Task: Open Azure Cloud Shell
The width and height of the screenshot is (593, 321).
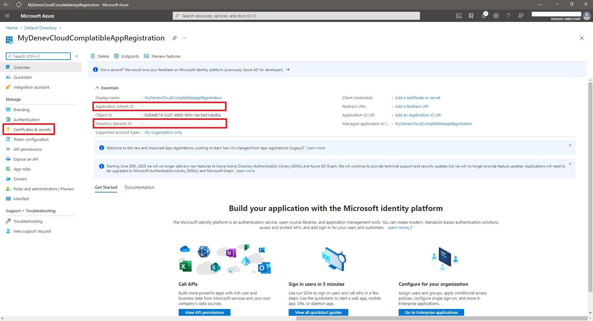Action: pos(459,16)
